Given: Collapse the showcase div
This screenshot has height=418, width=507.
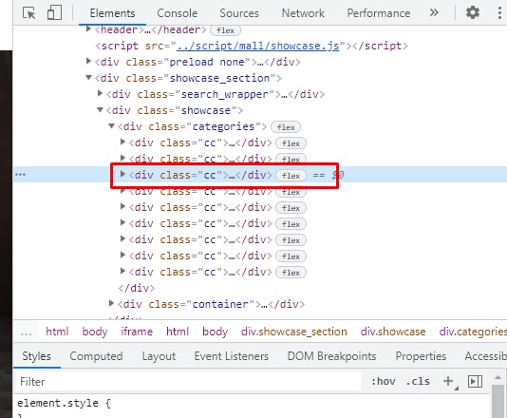Looking at the screenshot, I should [100, 110].
